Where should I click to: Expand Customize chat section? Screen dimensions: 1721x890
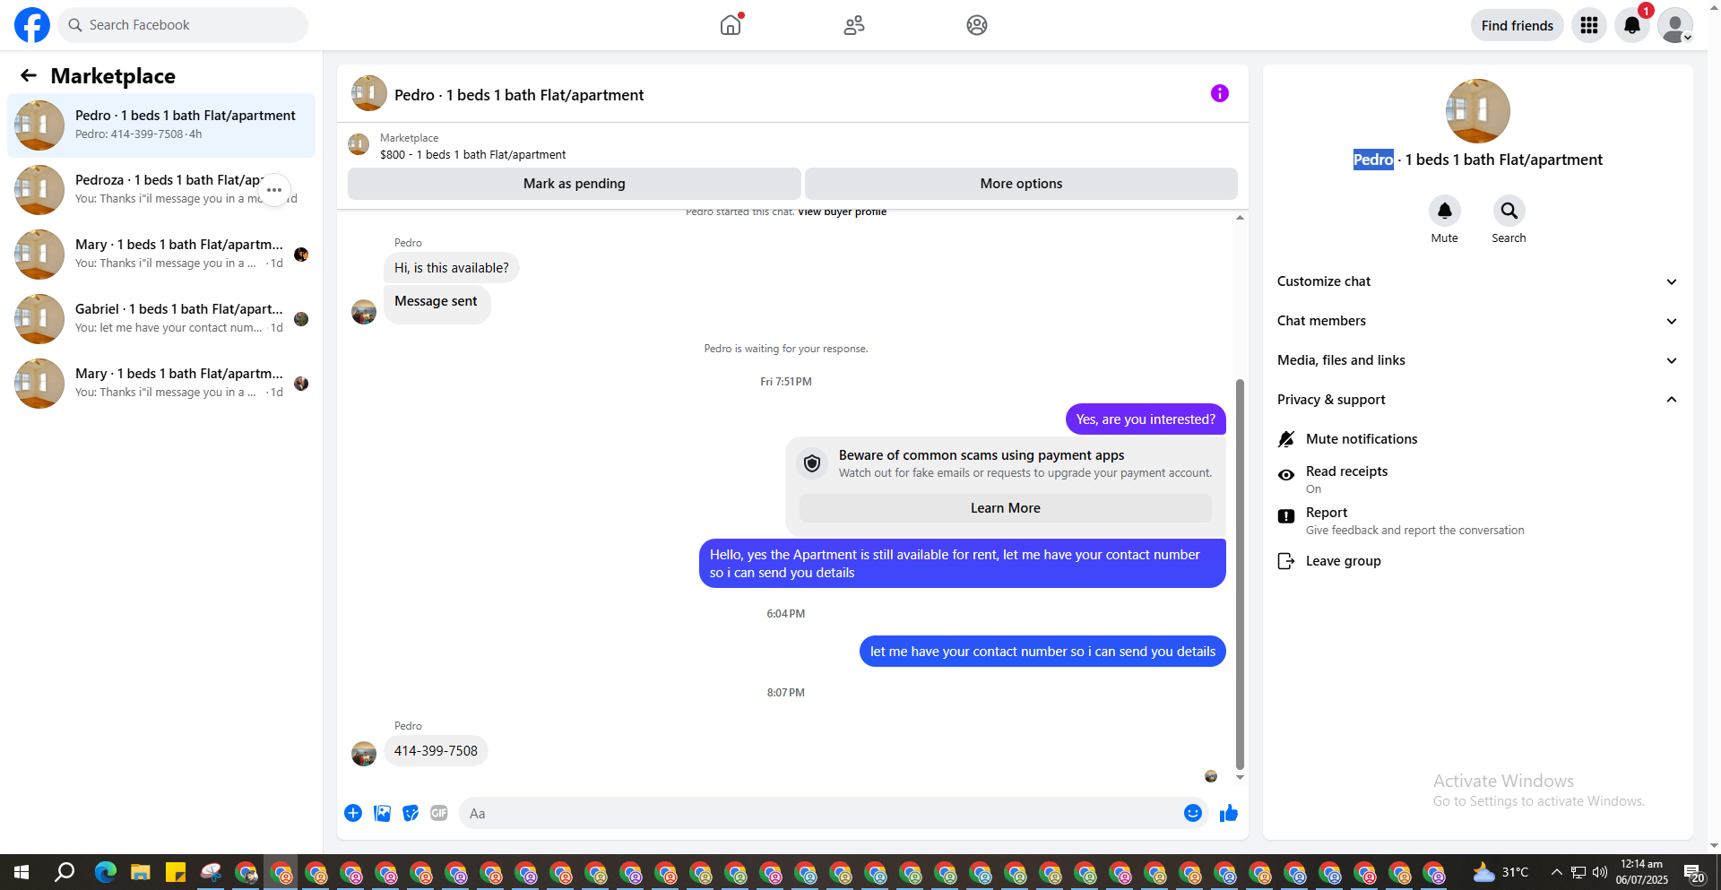coord(1478,281)
